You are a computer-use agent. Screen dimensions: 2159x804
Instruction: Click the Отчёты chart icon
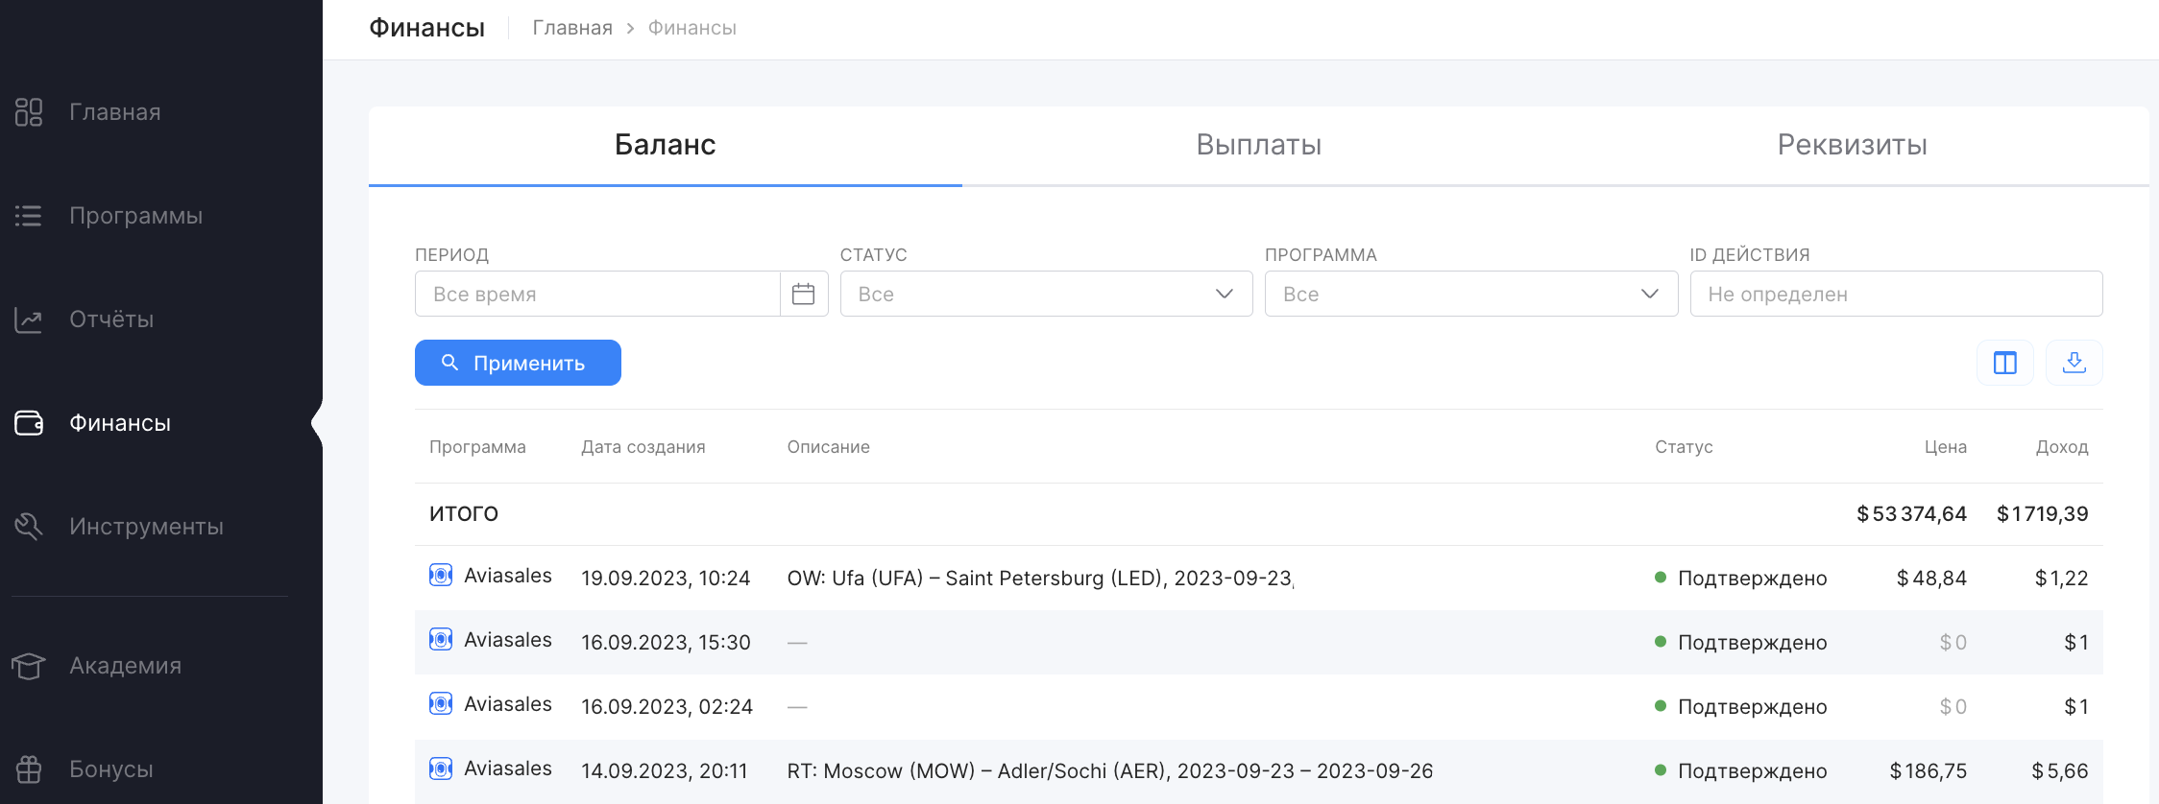pos(29,319)
